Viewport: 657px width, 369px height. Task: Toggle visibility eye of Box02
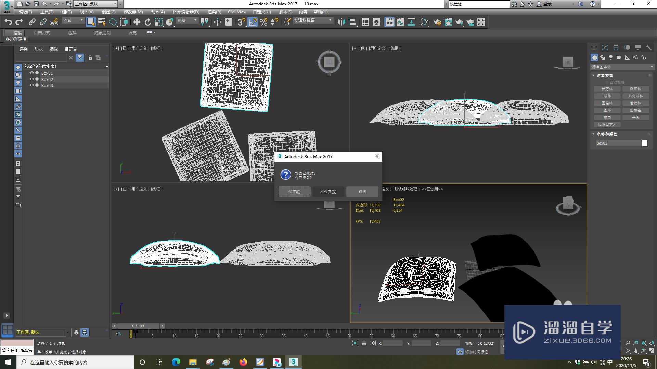(31, 79)
